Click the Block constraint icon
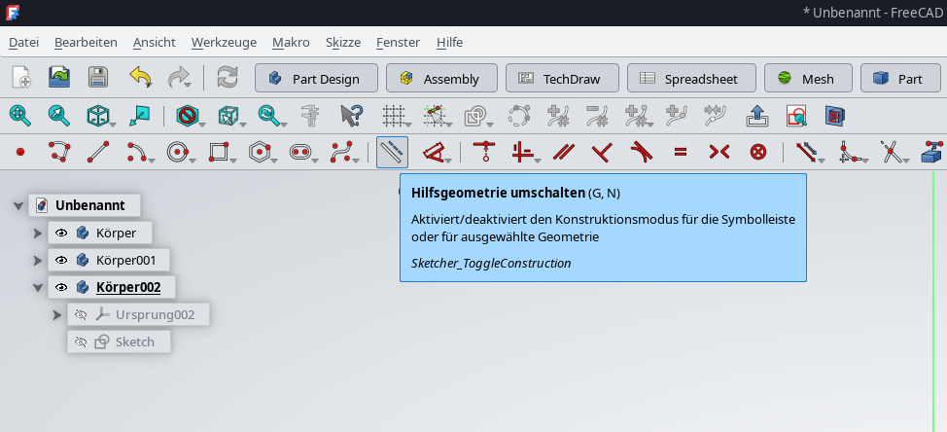947x432 pixels. [758, 152]
